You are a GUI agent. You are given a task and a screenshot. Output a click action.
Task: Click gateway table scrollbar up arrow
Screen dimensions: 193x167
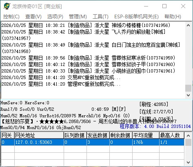(189, 136)
